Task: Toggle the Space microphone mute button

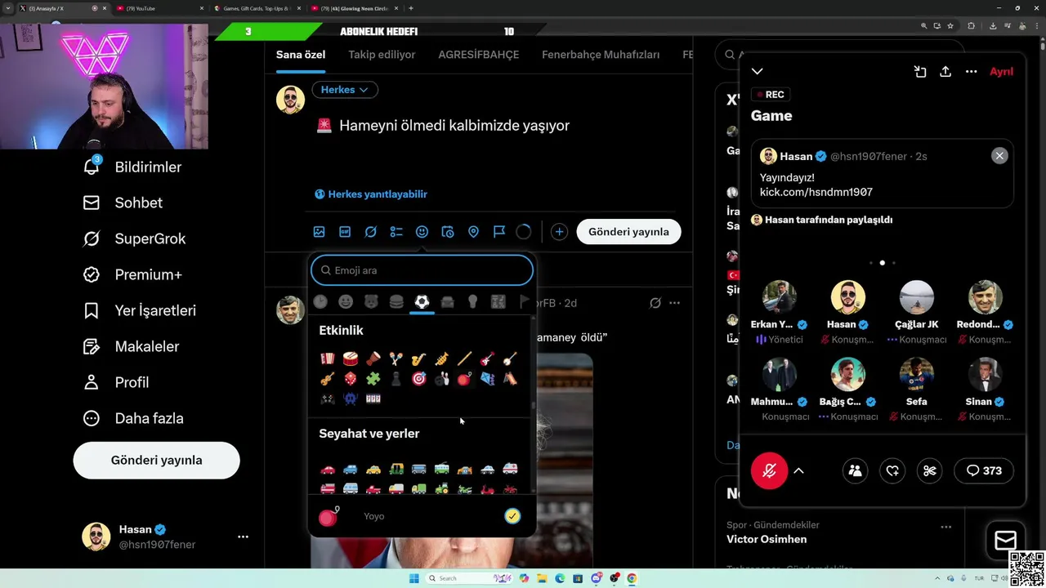Action: [769, 470]
